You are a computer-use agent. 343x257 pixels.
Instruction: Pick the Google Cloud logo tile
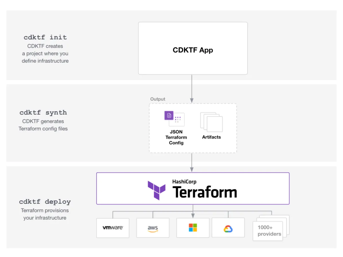tap(228, 228)
